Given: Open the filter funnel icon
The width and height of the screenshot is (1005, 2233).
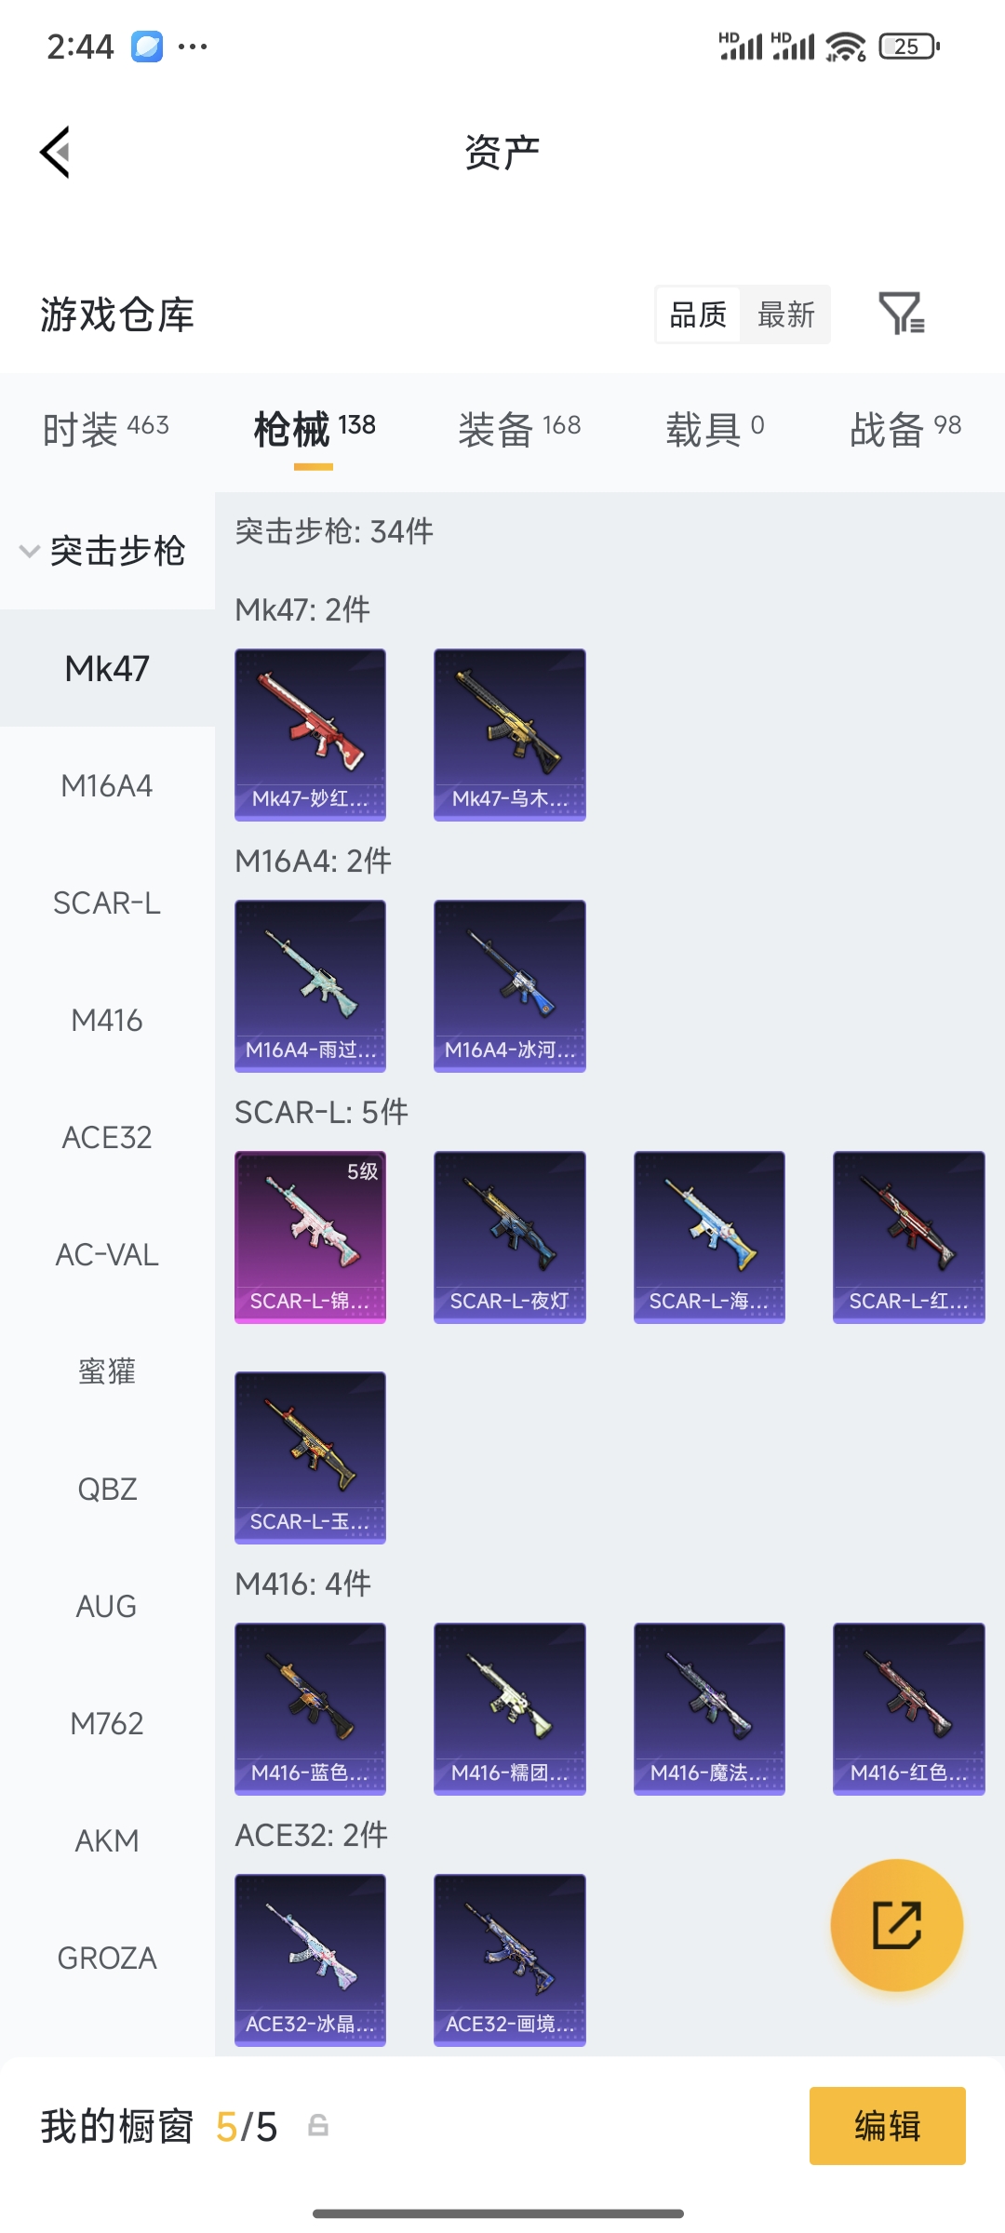Looking at the screenshot, I should (902, 314).
